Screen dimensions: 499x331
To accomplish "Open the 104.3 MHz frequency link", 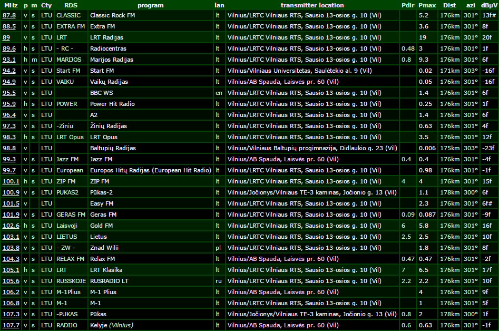I will click(11, 259).
